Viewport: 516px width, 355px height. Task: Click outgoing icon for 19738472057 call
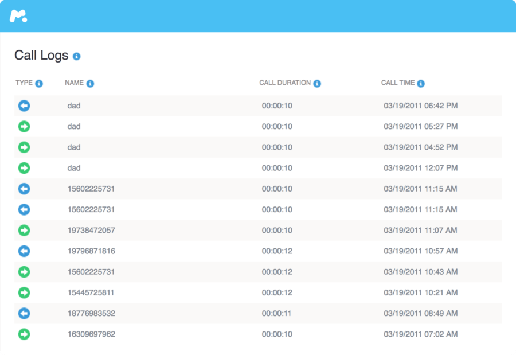(x=24, y=230)
